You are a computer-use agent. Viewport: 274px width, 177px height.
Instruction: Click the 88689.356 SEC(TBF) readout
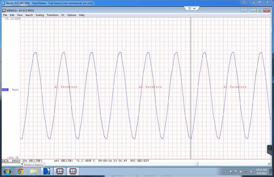[x=27, y=161]
